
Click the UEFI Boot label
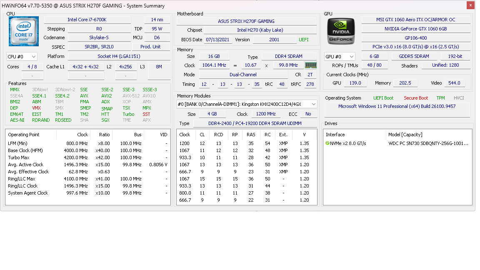[x=383, y=98]
